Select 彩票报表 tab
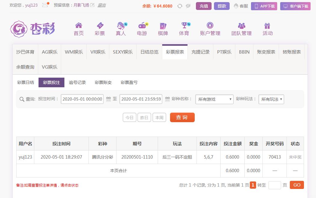The image size is (316, 198). click(x=175, y=52)
